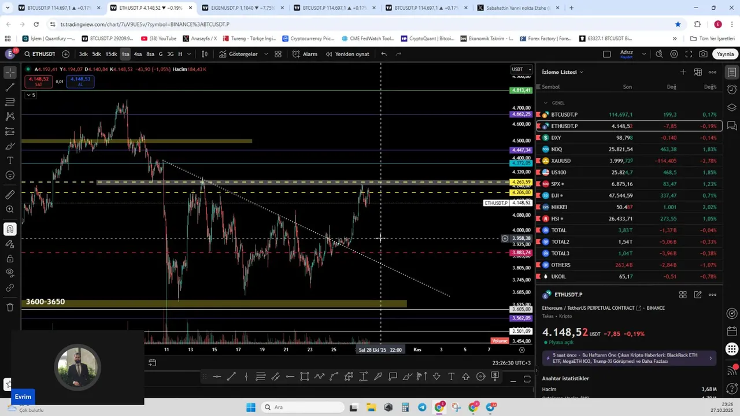Toggle hide all drawings eye icon

pos(10,273)
